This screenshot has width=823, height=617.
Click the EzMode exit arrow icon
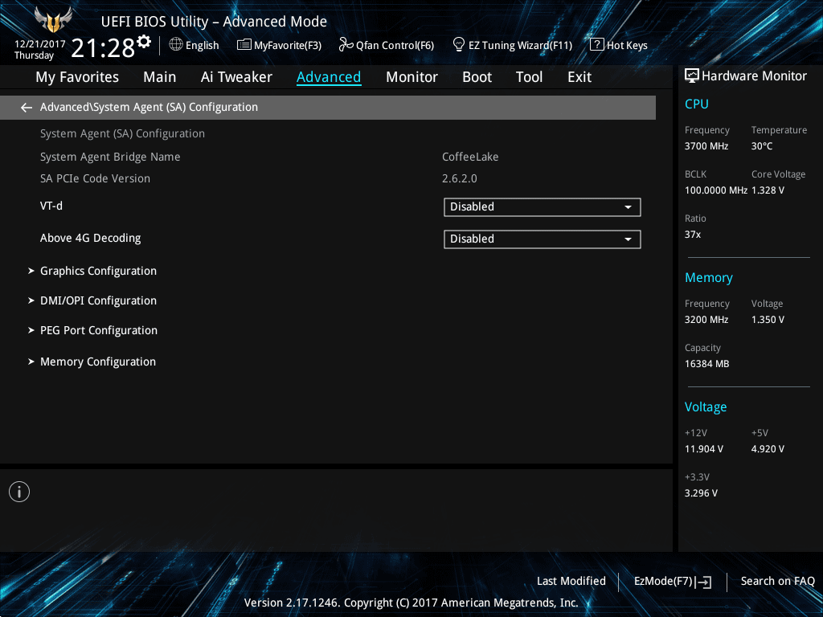(704, 582)
